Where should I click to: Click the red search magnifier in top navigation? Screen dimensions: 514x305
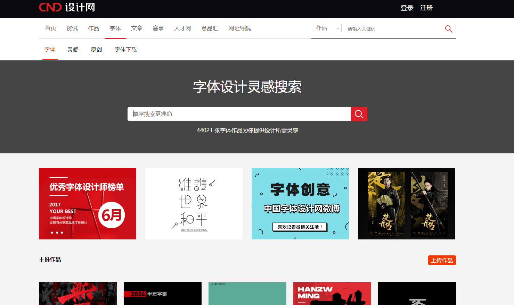448,29
